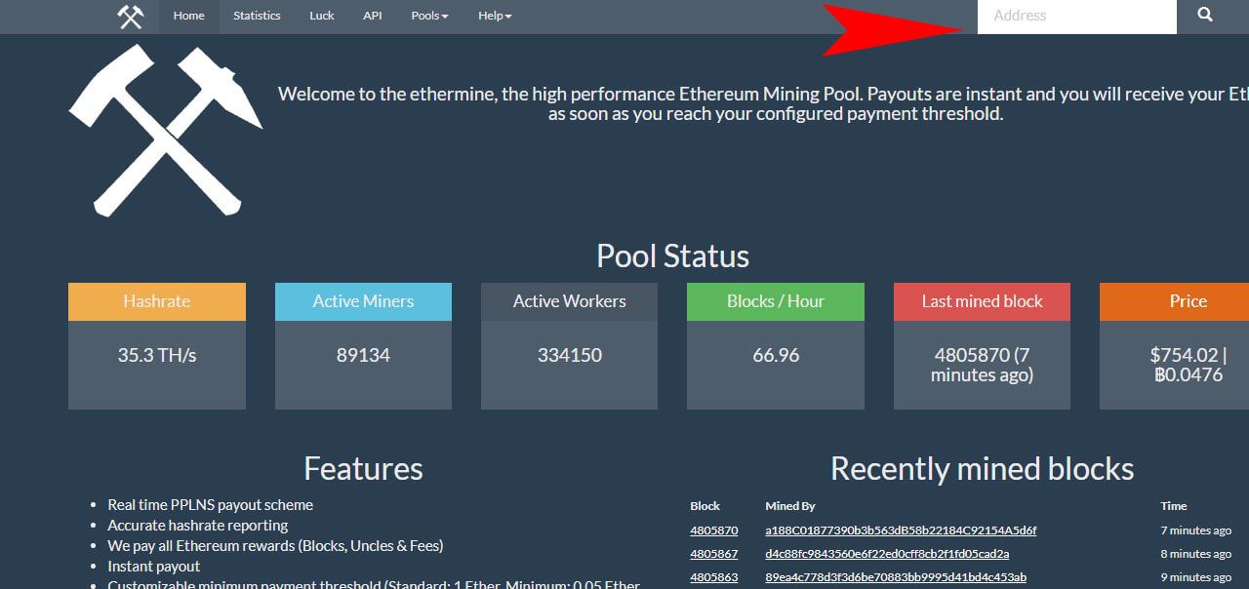The height and width of the screenshot is (589, 1249).
Task: Open block 4805867 details
Action: [x=714, y=554]
